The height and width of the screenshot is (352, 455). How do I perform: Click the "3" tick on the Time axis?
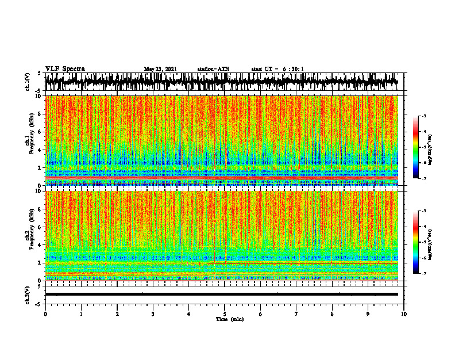(x=153, y=314)
